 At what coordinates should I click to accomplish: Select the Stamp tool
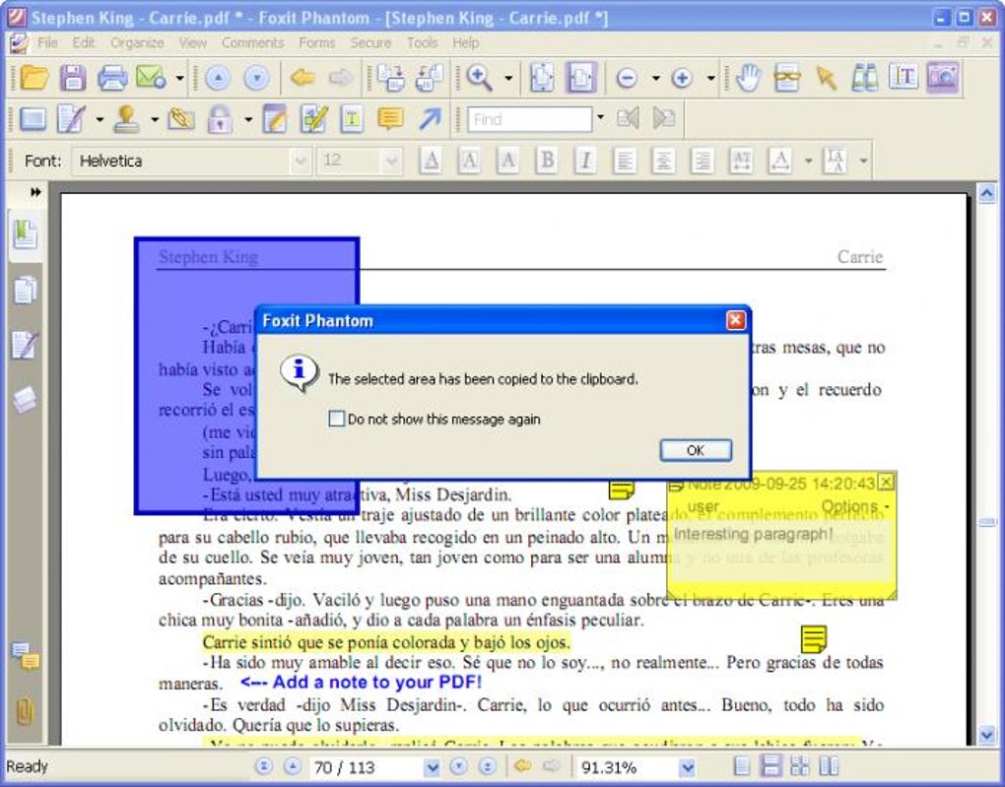point(126,119)
